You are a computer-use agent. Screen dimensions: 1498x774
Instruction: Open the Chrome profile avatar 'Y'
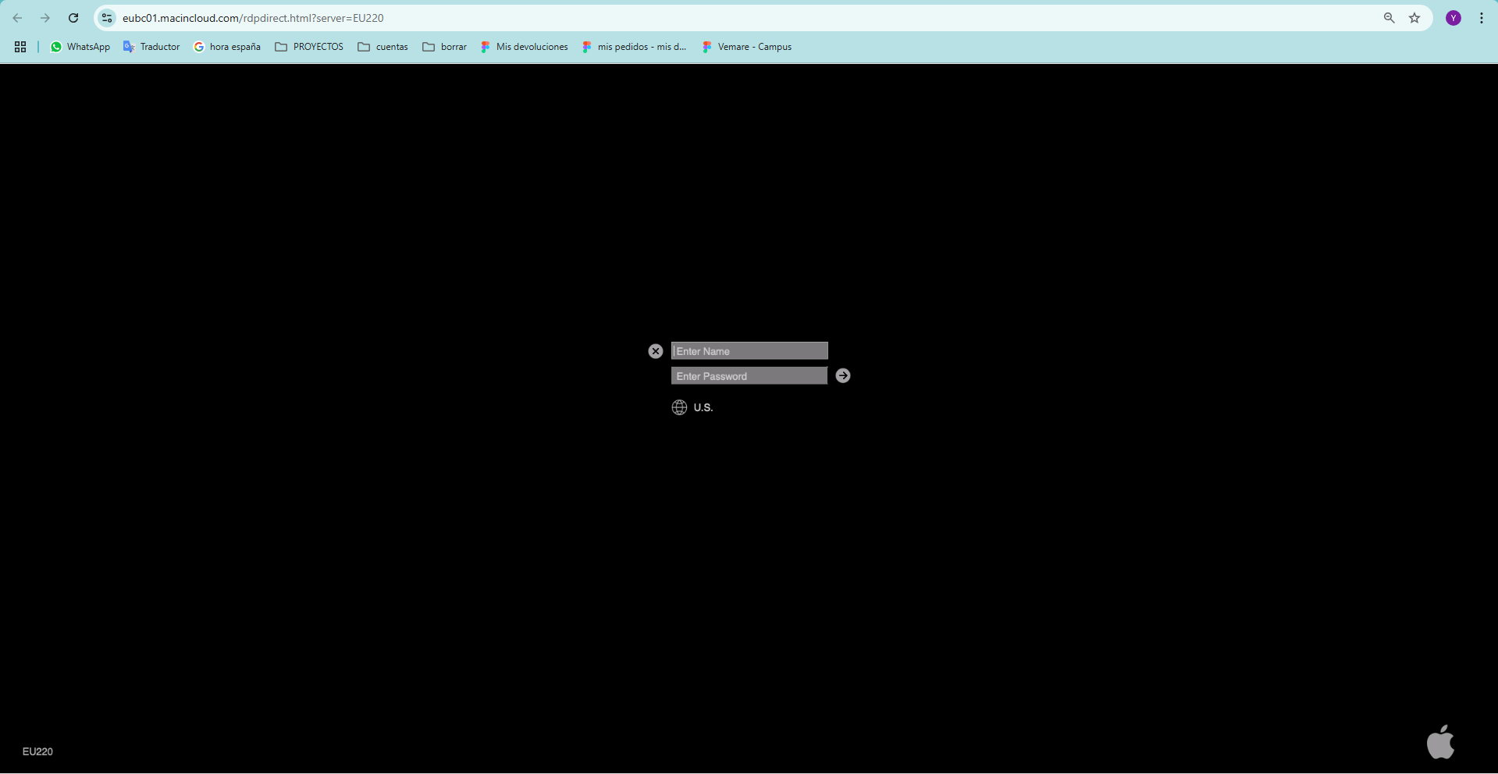[1454, 18]
